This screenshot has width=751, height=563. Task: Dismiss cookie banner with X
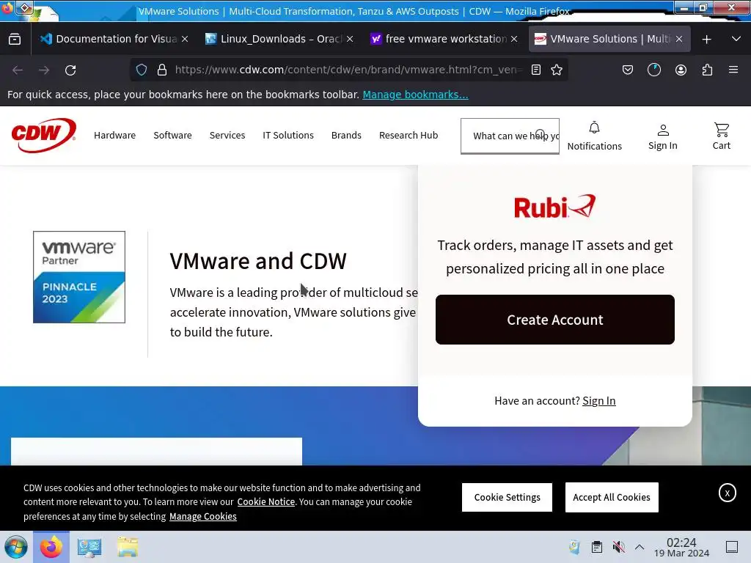pos(727,493)
